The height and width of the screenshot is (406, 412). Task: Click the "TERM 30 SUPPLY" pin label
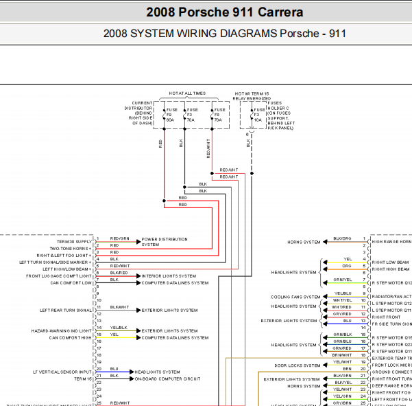click(x=74, y=242)
